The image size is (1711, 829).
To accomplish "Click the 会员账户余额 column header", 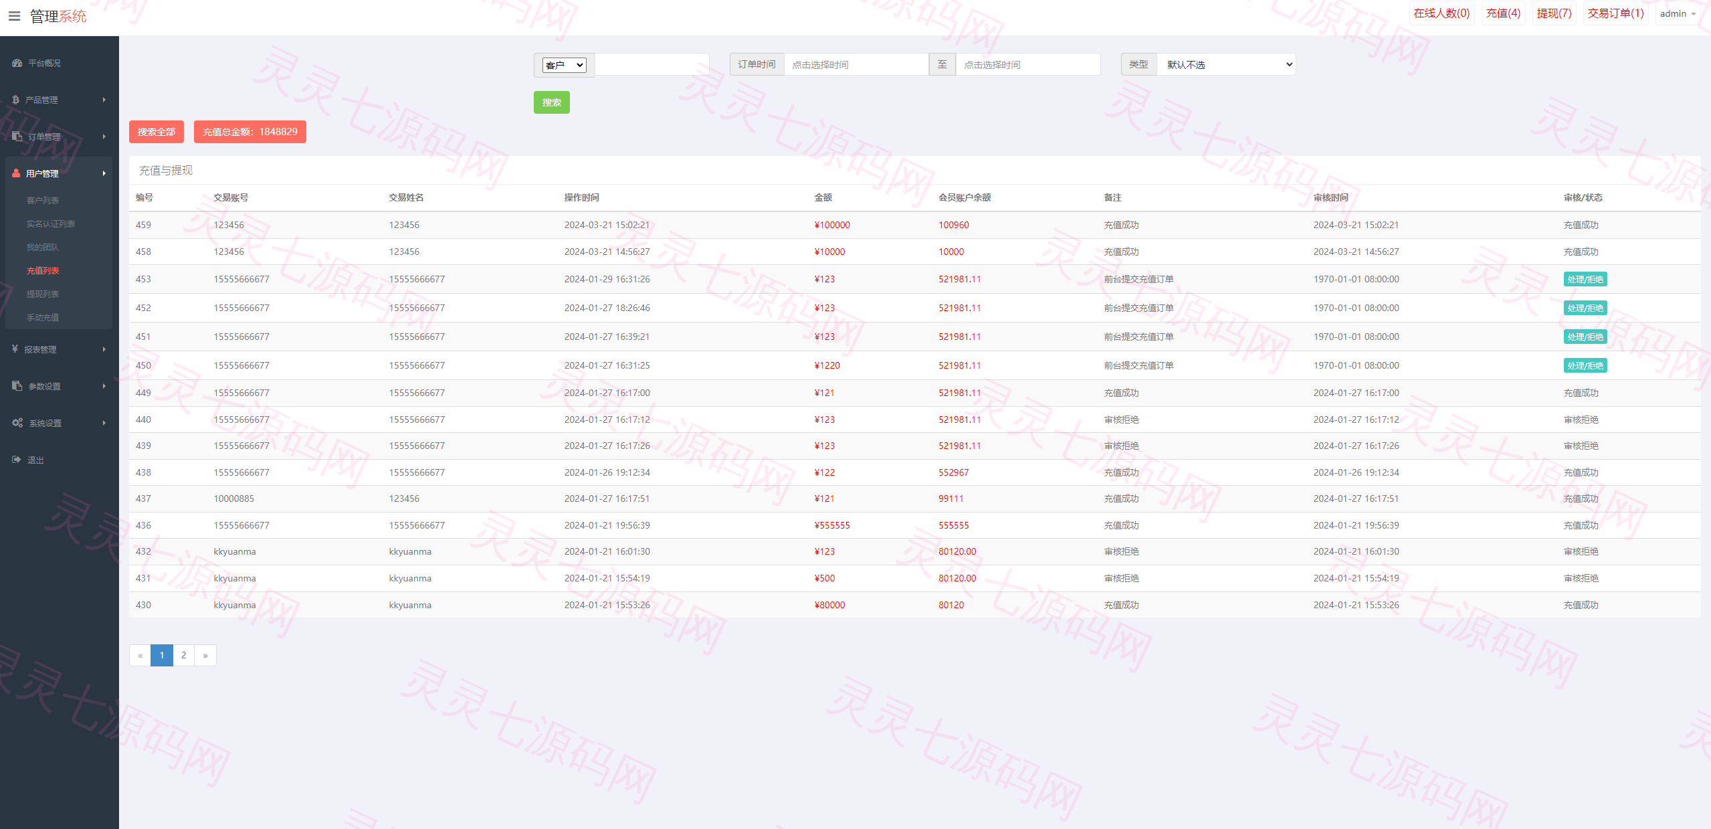I will click(x=965, y=197).
